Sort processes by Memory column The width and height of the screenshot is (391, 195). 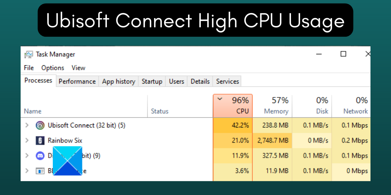[276, 111]
